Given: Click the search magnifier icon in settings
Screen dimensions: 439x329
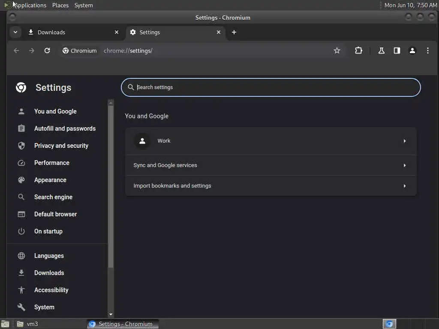Looking at the screenshot, I should (x=130, y=87).
